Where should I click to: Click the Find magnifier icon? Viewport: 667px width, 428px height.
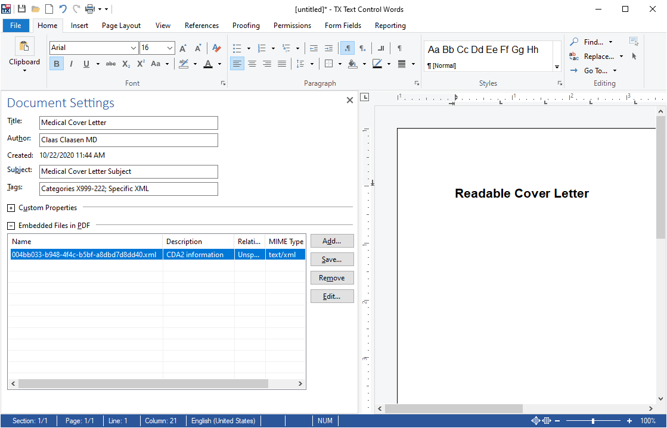click(574, 42)
